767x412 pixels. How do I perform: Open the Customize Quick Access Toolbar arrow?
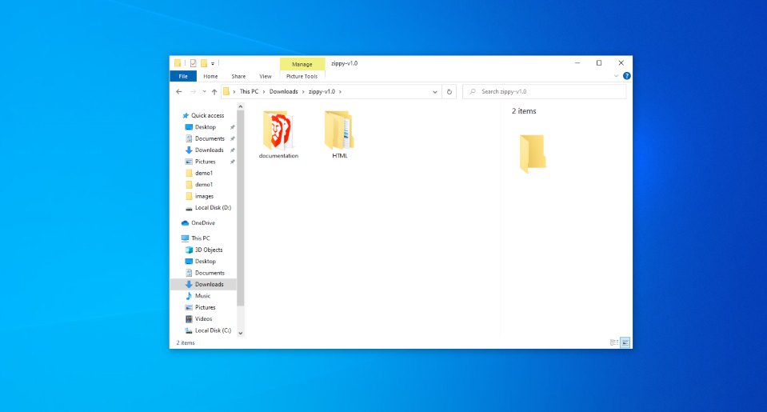(x=213, y=64)
